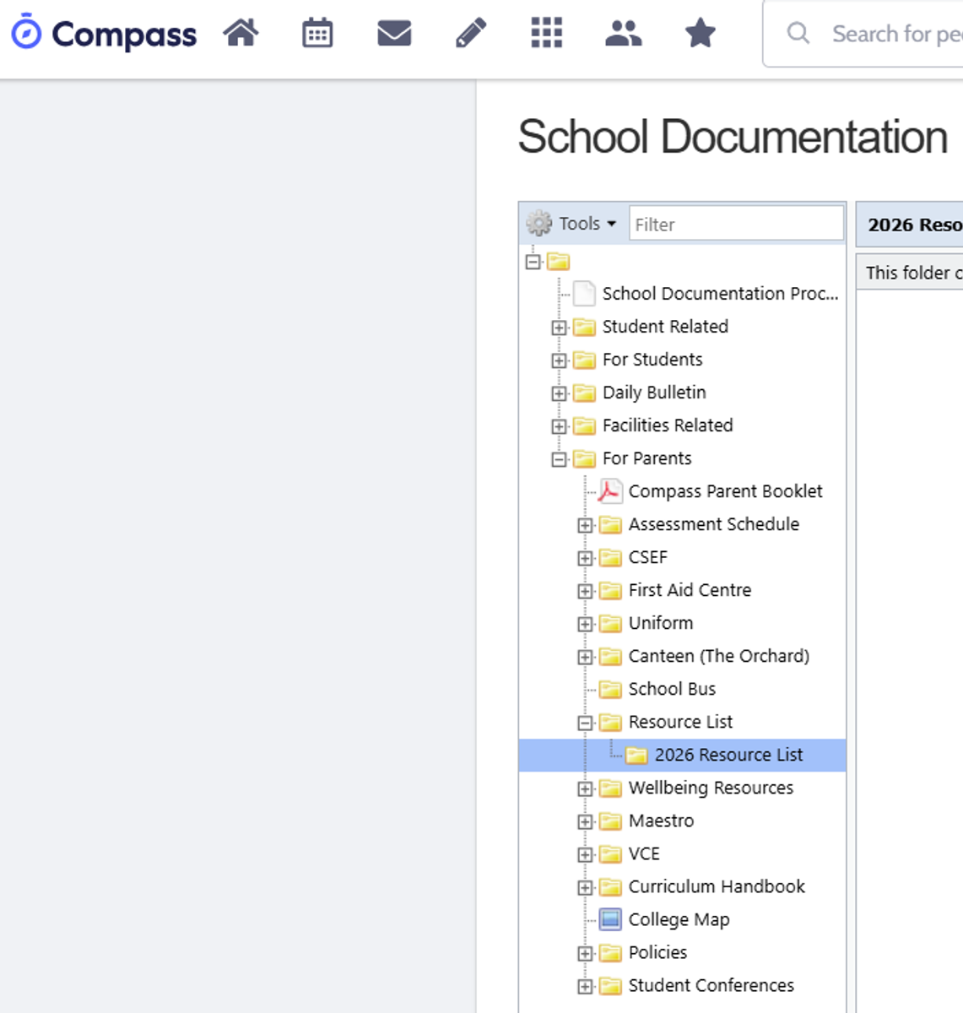Open the grid apps menu icon

pos(547,34)
